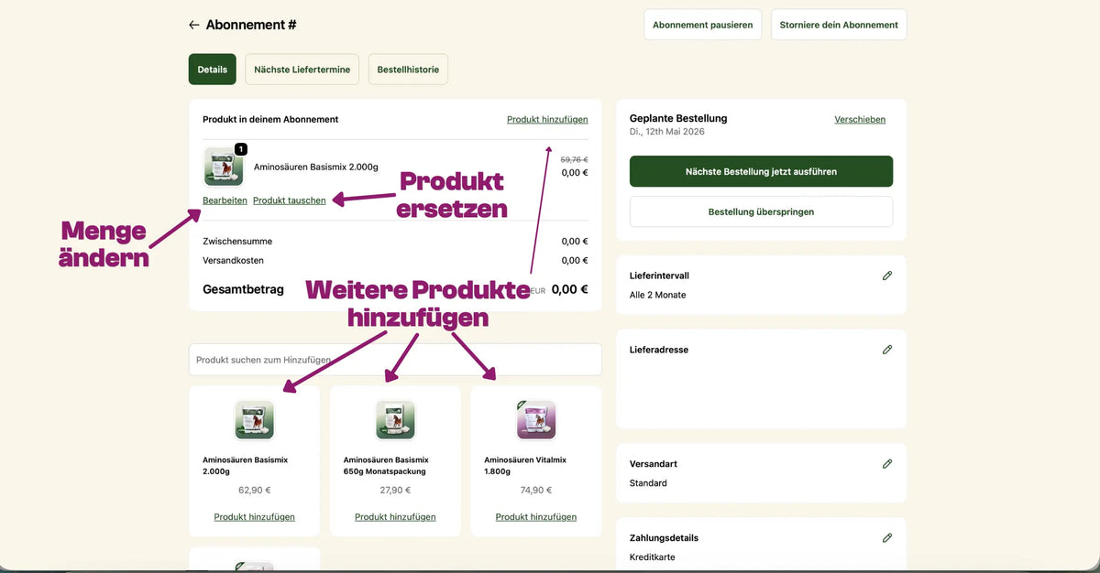Click Storniere dein Abonnement
1100x573 pixels.
pos(839,25)
